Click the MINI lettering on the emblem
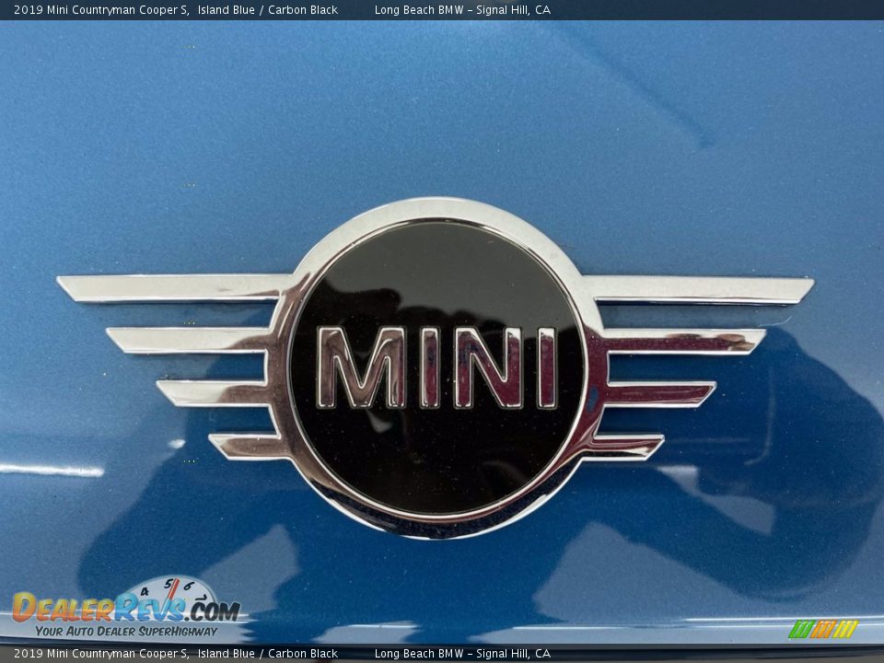Image resolution: width=884 pixels, height=663 pixels. 436,367
